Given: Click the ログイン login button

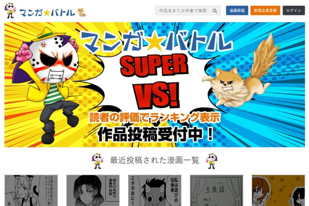Looking at the screenshot, I should tap(294, 11).
